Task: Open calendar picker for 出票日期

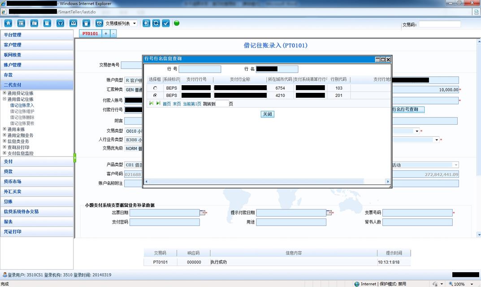Action: pyautogui.click(x=203, y=213)
